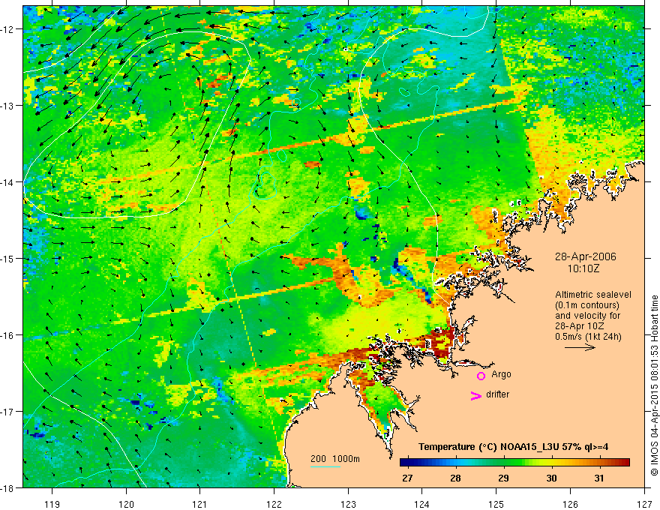Image resolution: width=660 pixels, height=510 pixels.
Task: Click the longitude axis label '123'
Action: click(348, 504)
